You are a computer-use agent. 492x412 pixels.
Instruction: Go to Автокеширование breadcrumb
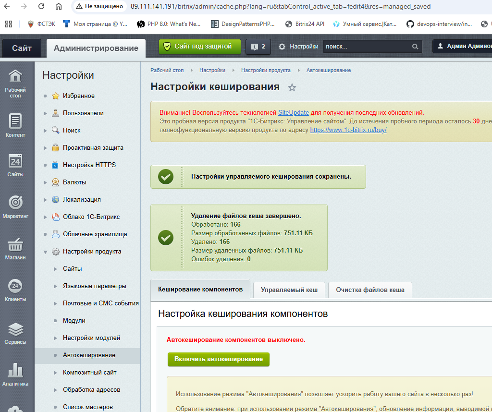tap(329, 70)
